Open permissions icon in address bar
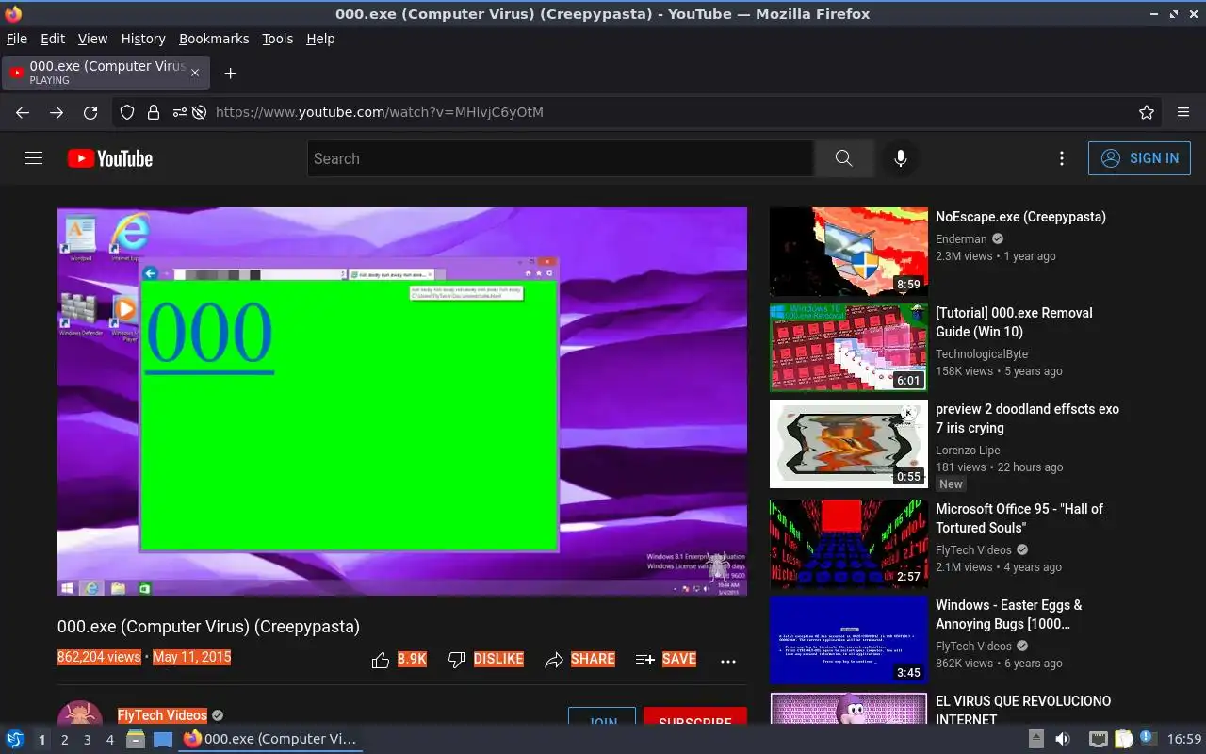The width and height of the screenshot is (1206, 754). tap(179, 112)
